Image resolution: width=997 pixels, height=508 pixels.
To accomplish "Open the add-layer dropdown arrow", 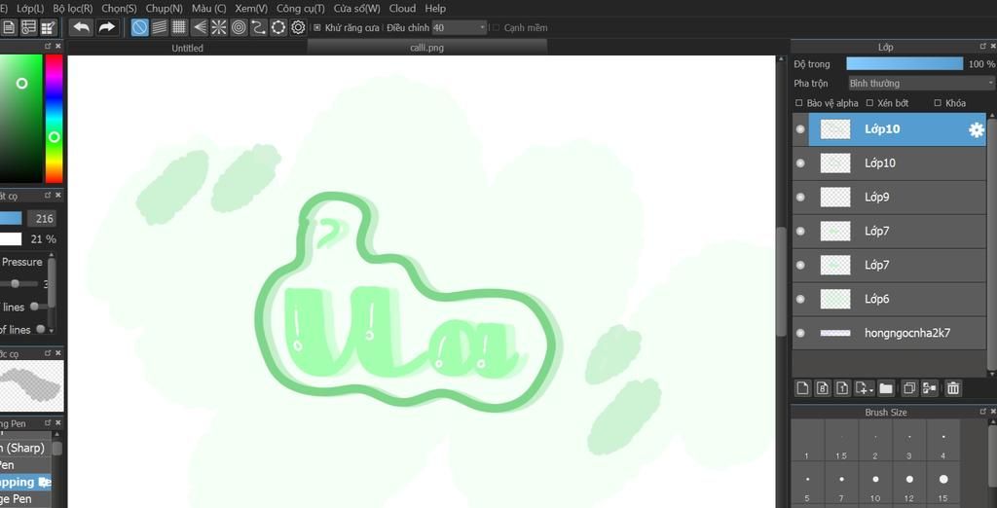I will (869, 389).
